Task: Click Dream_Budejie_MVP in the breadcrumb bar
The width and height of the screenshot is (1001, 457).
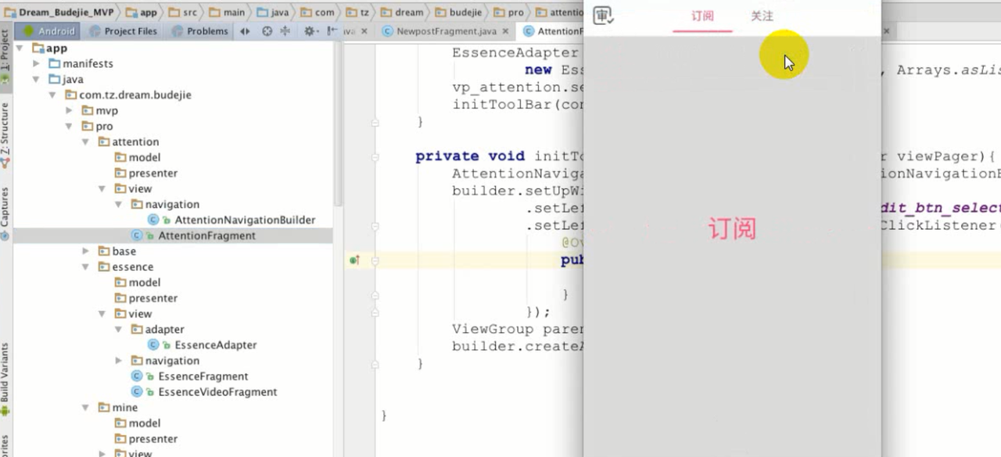Action: [x=59, y=12]
